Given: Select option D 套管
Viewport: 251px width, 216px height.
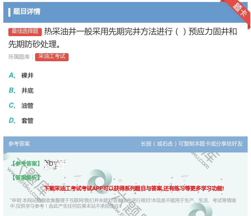Looking at the screenshot, I should click(x=21, y=121).
